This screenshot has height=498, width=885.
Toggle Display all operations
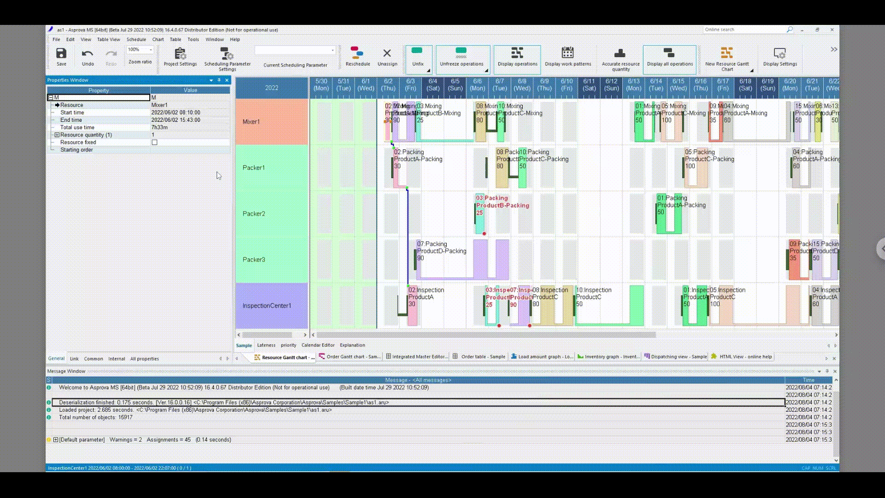tap(670, 59)
